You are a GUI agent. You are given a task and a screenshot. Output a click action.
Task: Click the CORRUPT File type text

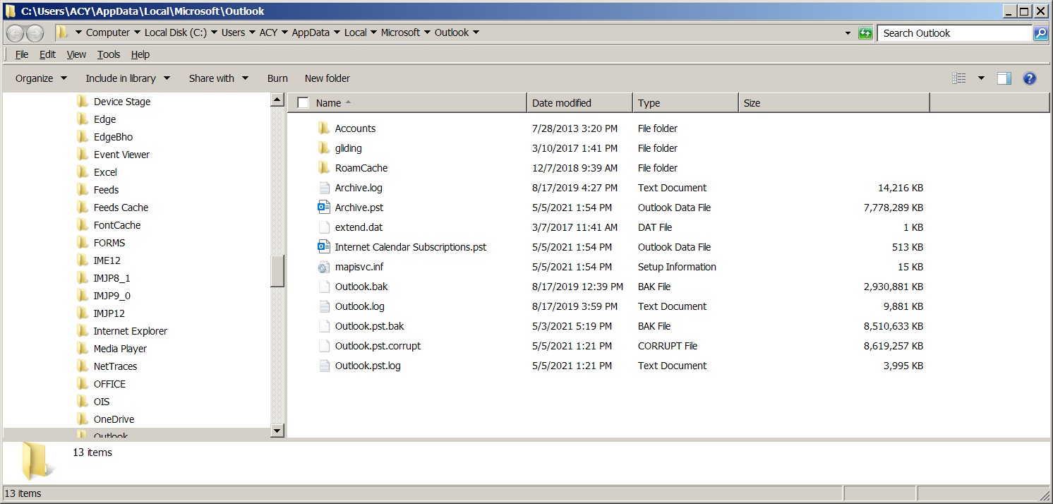668,346
